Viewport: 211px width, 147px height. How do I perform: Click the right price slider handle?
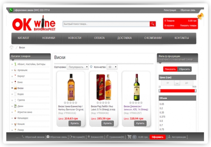point(196,91)
